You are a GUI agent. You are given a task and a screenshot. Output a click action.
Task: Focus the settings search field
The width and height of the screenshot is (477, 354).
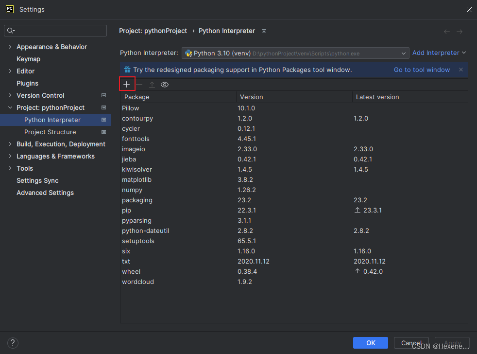pos(55,31)
